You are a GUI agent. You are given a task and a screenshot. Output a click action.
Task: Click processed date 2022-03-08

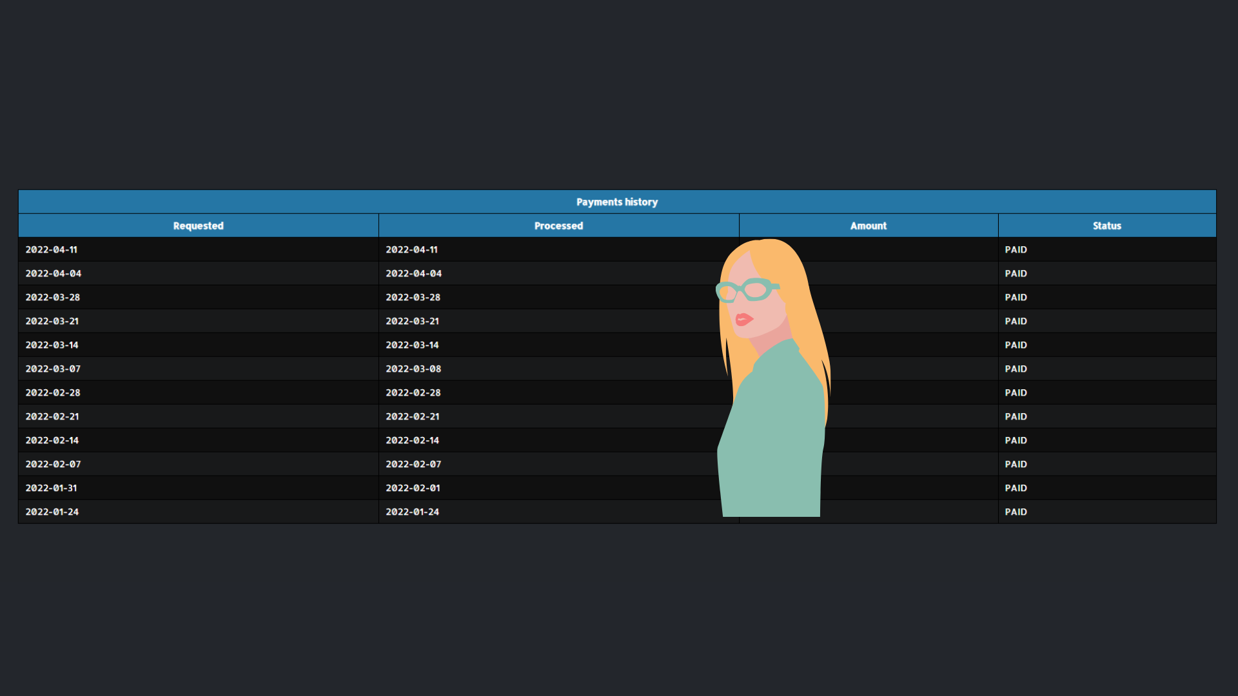click(413, 369)
